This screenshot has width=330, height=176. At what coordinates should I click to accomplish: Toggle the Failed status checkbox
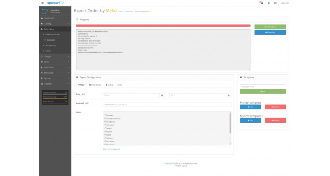(x=105, y=135)
